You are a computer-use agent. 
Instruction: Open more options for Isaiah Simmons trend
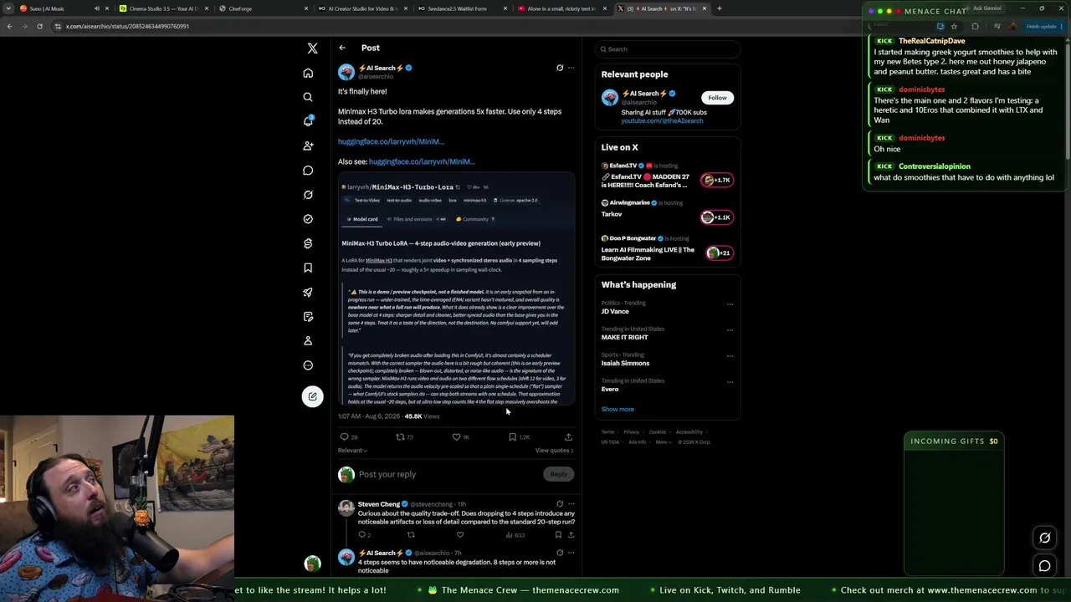coord(730,356)
